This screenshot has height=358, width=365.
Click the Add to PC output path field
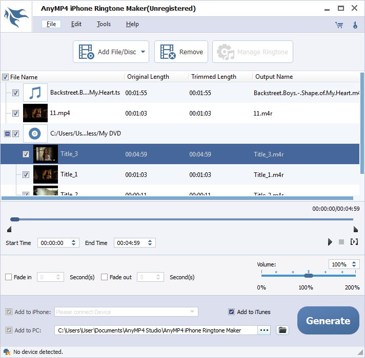pos(156,330)
